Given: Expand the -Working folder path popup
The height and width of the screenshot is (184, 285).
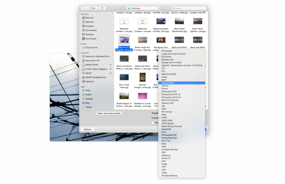Looking at the screenshot, I should coord(144,8).
